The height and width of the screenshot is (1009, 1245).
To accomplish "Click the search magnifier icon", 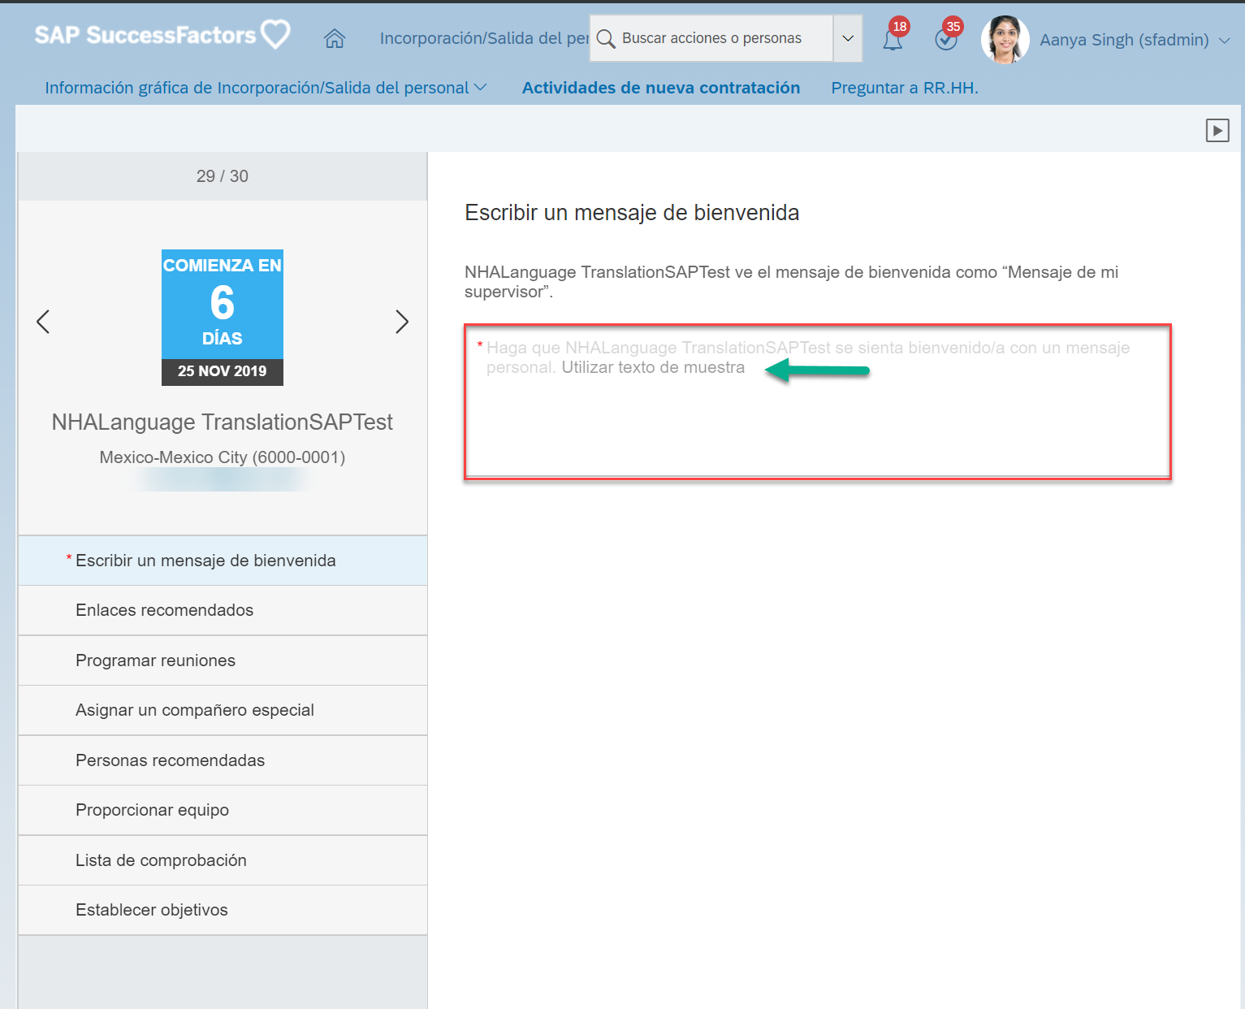I will pyautogui.click(x=606, y=38).
